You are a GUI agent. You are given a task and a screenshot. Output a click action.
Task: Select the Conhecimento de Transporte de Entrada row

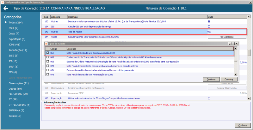pyautogui.click(x=139, y=57)
